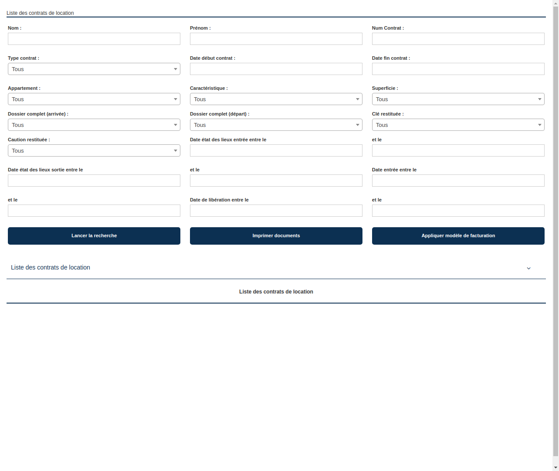
Task: Click Appliquer modèle de facturation
Action: [x=458, y=235]
